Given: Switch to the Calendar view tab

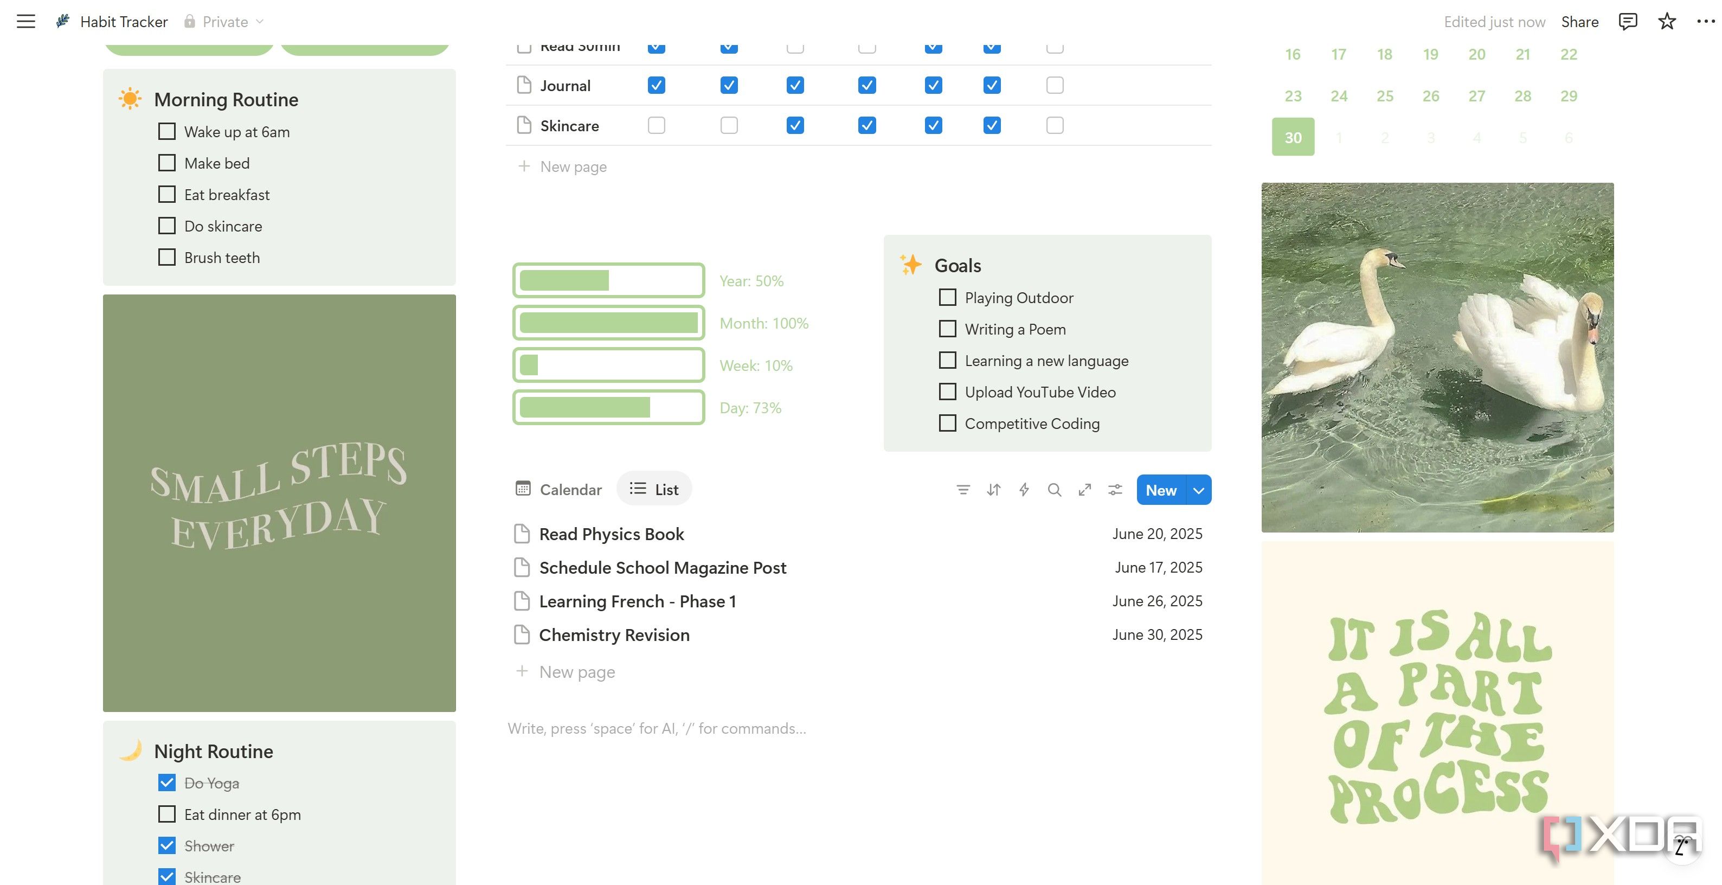Looking at the screenshot, I should (x=558, y=489).
